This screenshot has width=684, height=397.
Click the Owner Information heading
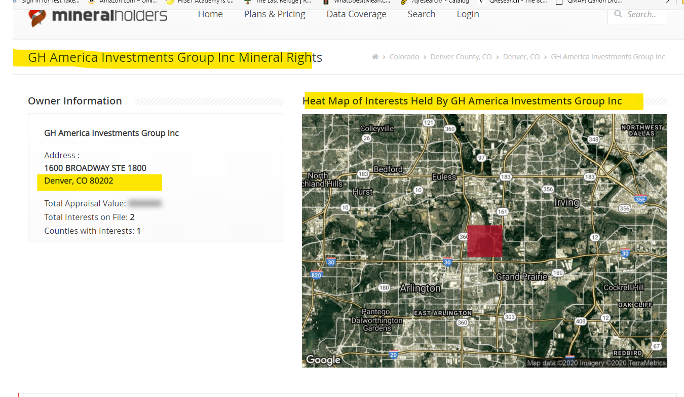[75, 101]
